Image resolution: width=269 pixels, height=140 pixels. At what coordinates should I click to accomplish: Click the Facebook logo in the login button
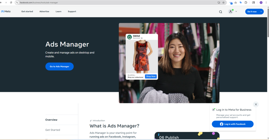[222, 124]
